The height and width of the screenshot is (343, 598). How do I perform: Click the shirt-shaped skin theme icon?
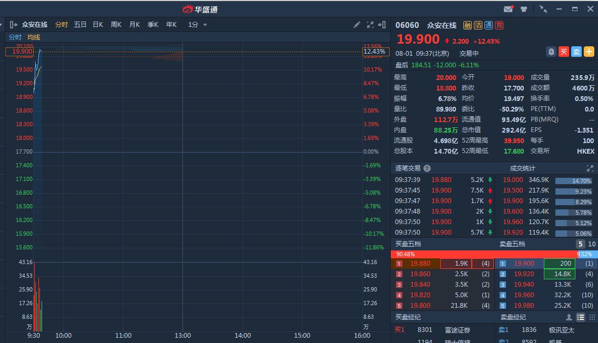coord(524,9)
